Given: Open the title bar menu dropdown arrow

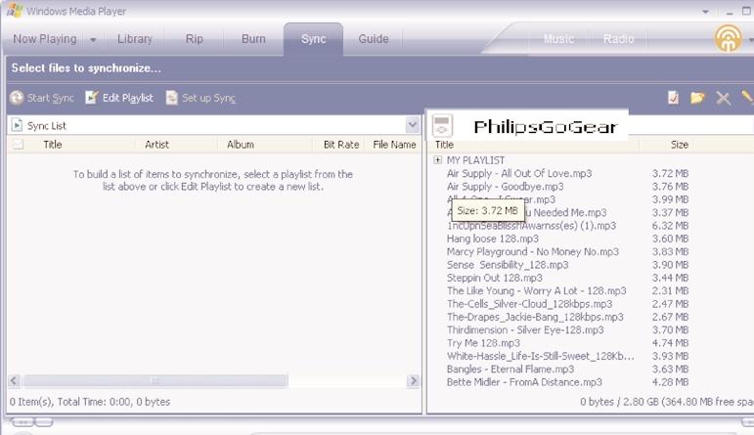Looking at the screenshot, I should [x=705, y=12].
